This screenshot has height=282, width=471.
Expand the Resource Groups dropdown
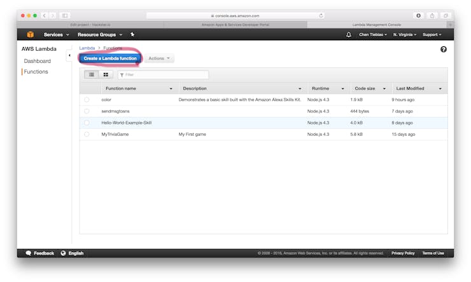(x=100, y=35)
